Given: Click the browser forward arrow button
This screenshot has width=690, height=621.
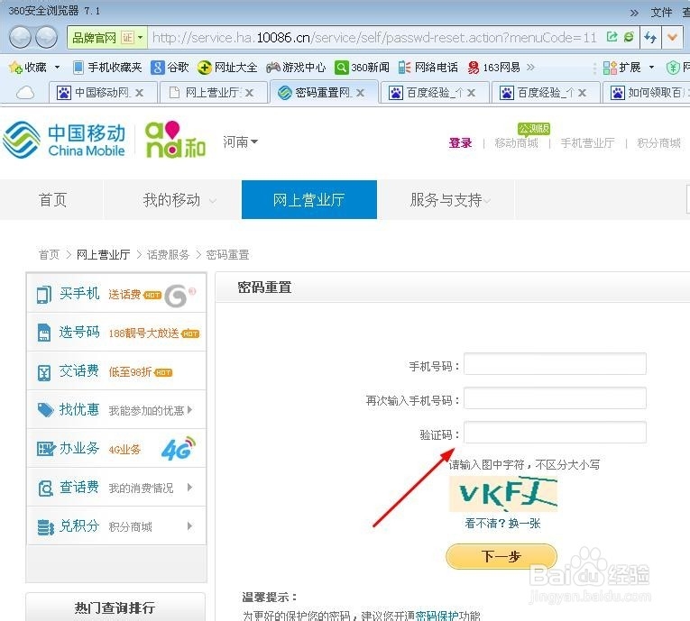Looking at the screenshot, I should pos(46,37).
